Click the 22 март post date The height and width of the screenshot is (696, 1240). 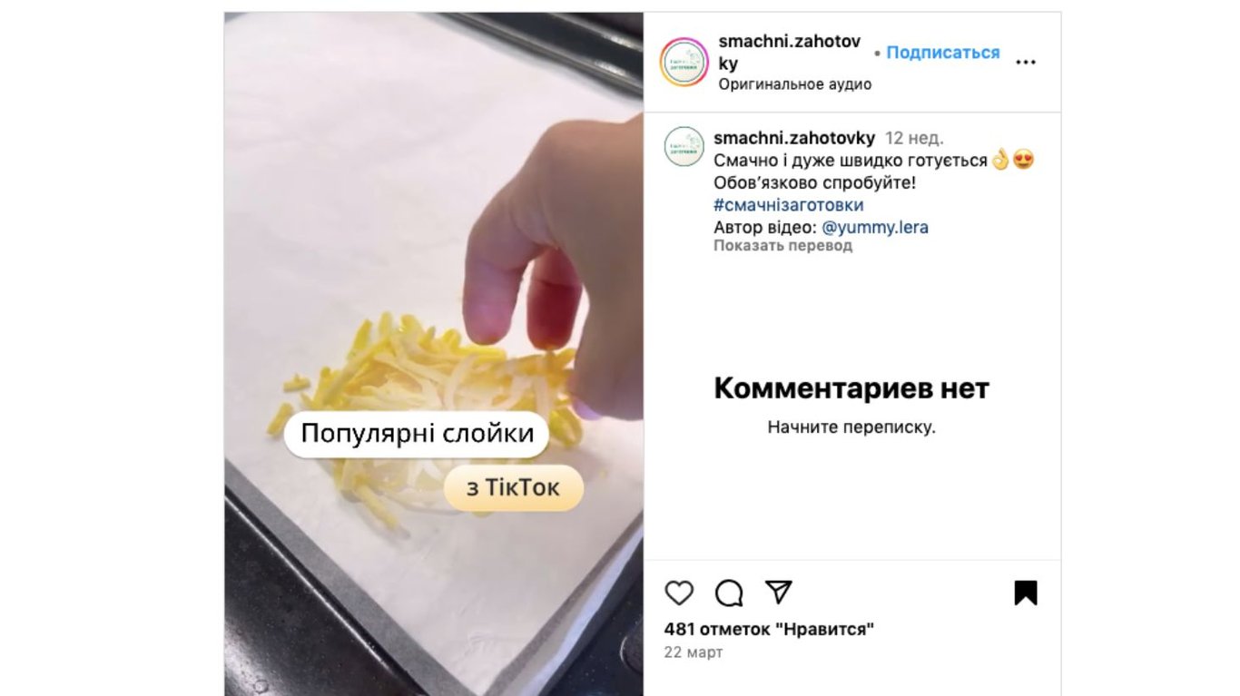[694, 652]
